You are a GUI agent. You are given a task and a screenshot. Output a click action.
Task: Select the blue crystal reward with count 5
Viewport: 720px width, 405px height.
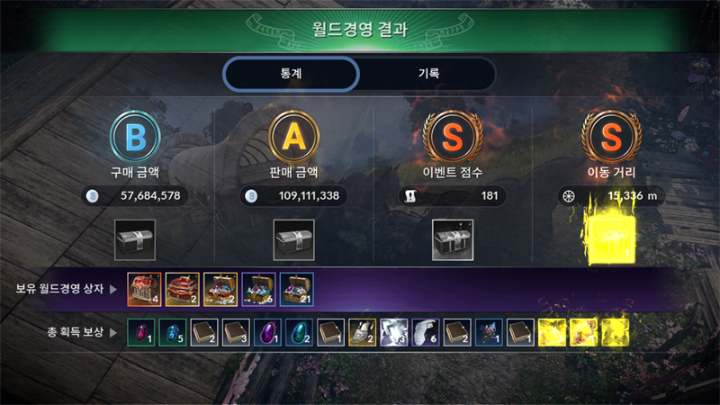pos(173,332)
